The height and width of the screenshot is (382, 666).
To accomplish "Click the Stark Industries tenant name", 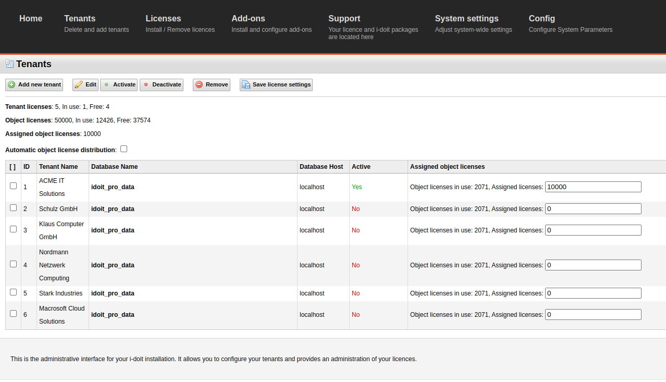I will (61, 293).
